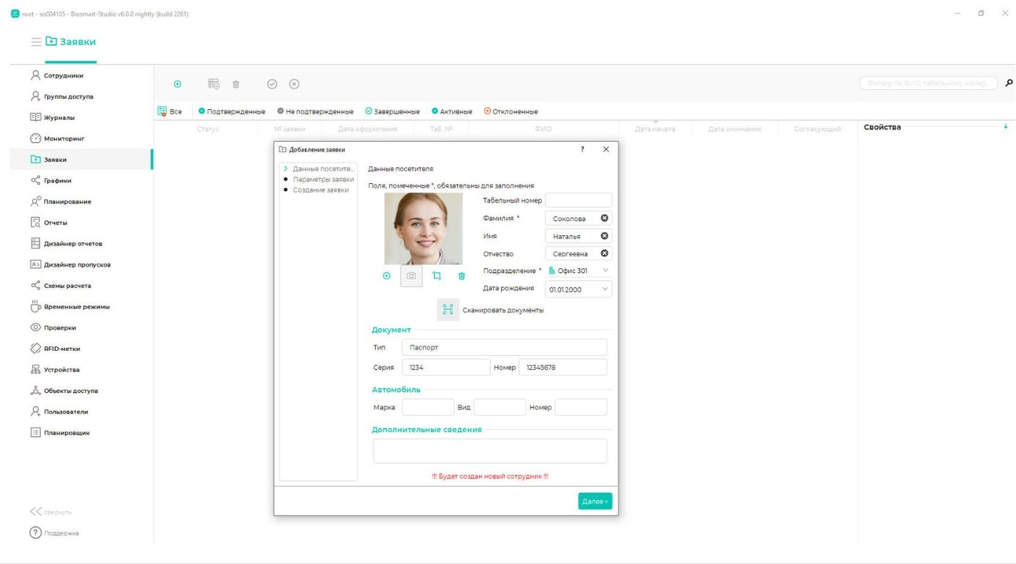Select the Отклоненные filter
The width and height of the screenshot is (1016, 564).
(510, 111)
